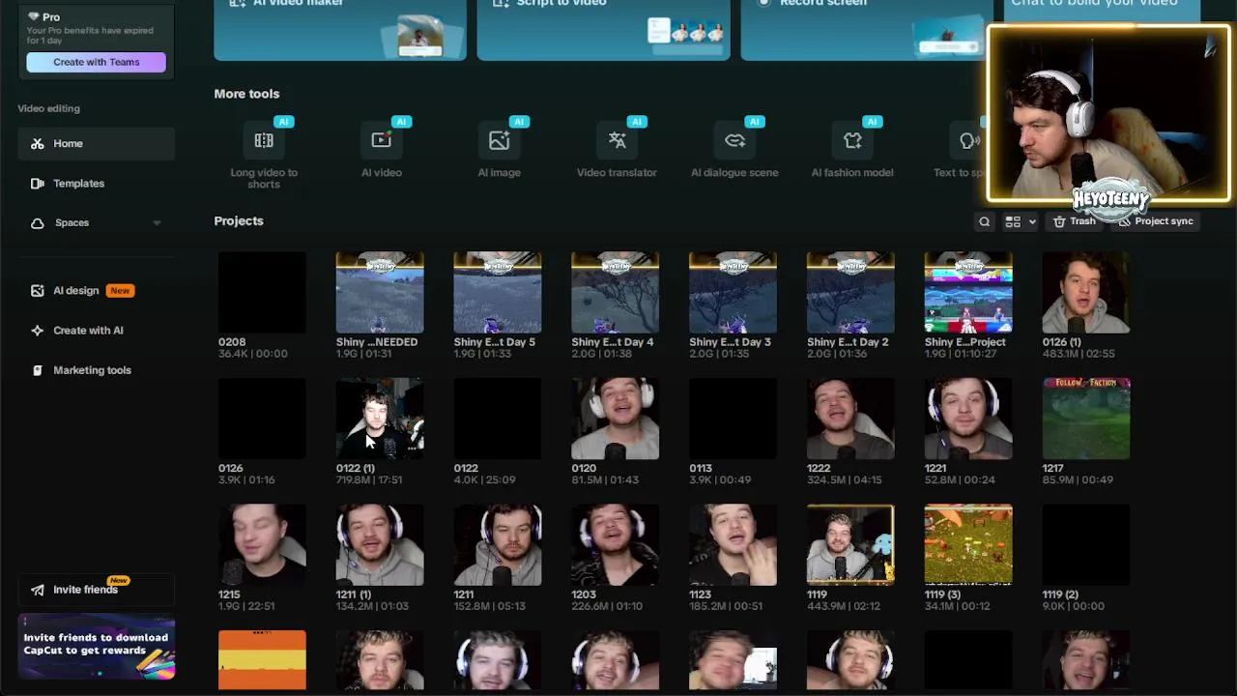Screen dimensions: 1237x696
Task: Open project 0113 thumbnail
Action: (x=733, y=419)
